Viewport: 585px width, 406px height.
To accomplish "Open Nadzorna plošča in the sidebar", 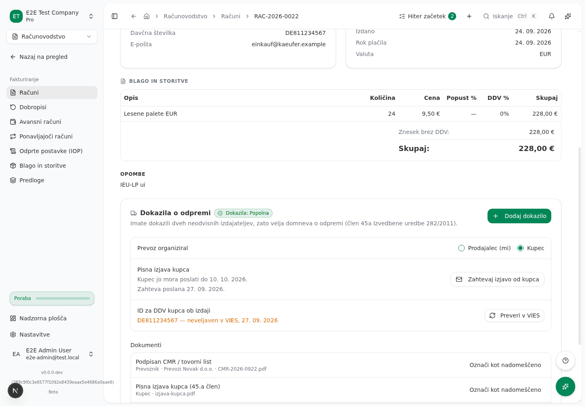I will point(52,318).
